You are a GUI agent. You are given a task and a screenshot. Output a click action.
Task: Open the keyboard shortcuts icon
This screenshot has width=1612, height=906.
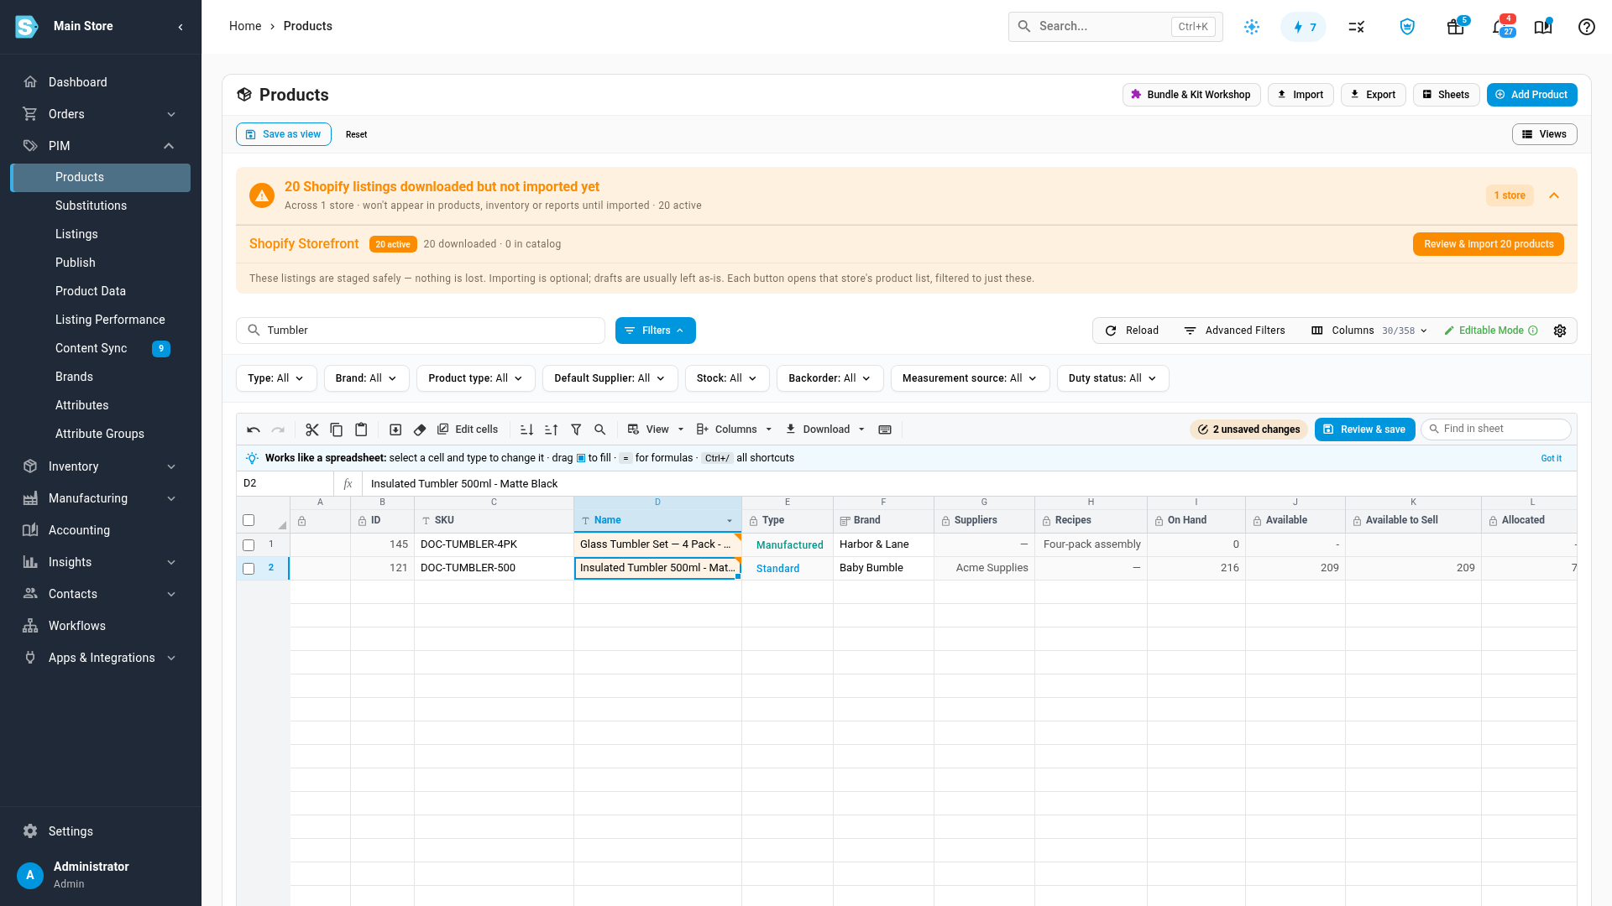[885, 430]
